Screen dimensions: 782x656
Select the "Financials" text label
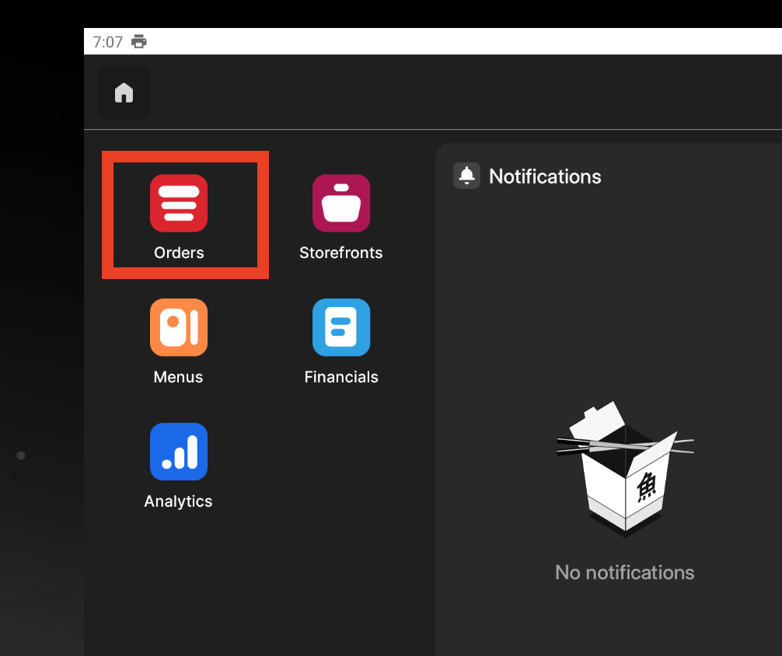pos(341,377)
